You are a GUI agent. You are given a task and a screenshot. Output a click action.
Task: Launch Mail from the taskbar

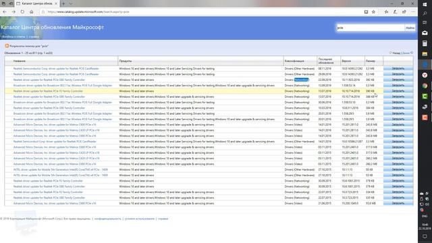click(425, 33)
